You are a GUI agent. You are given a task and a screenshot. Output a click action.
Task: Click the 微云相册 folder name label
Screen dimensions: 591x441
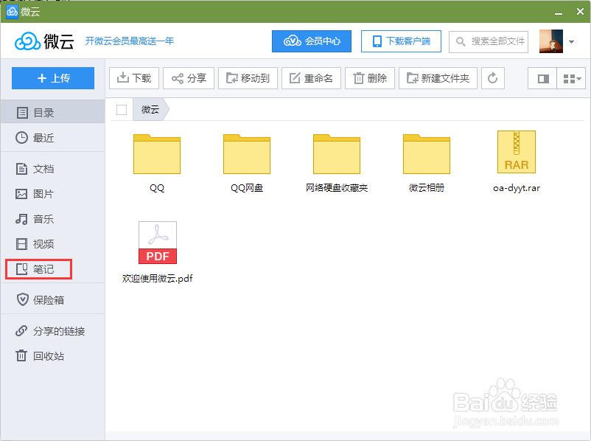point(427,188)
